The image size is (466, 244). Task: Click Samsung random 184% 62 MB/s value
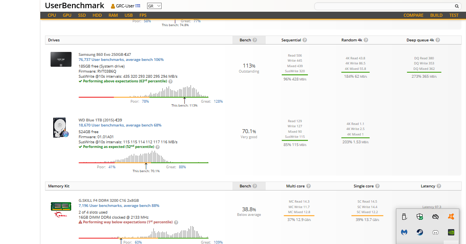pos(355,77)
